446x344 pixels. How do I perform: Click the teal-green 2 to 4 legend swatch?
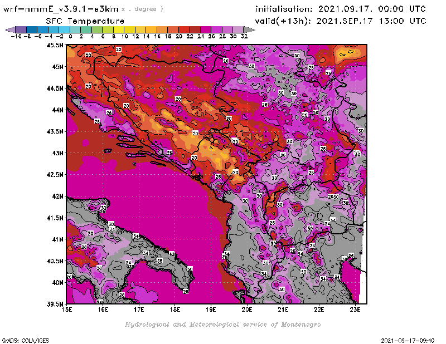tap(86, 30)
